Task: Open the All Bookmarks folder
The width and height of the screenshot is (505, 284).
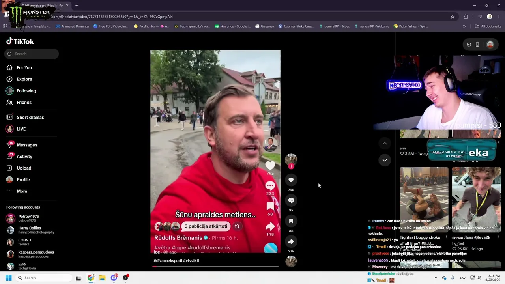Action: pos(488,26)
